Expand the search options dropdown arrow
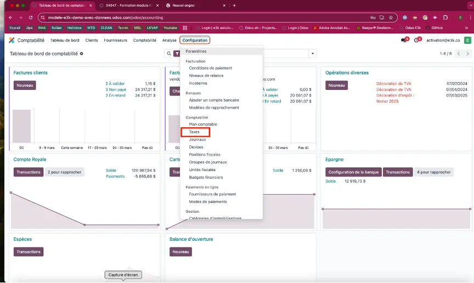Screen dimensions: 474x283 tap(313, 54)
